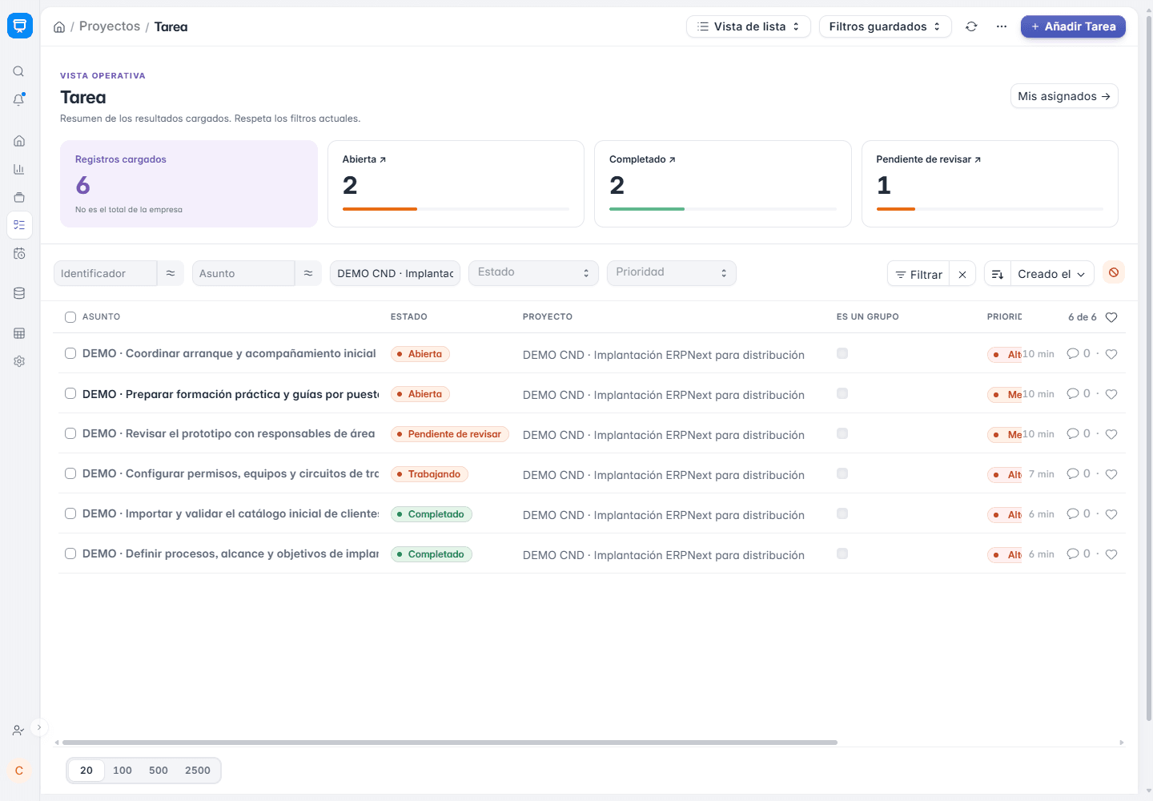Open Vista de lista view switcher
1153x801 pixels.
tap(749, 26)
